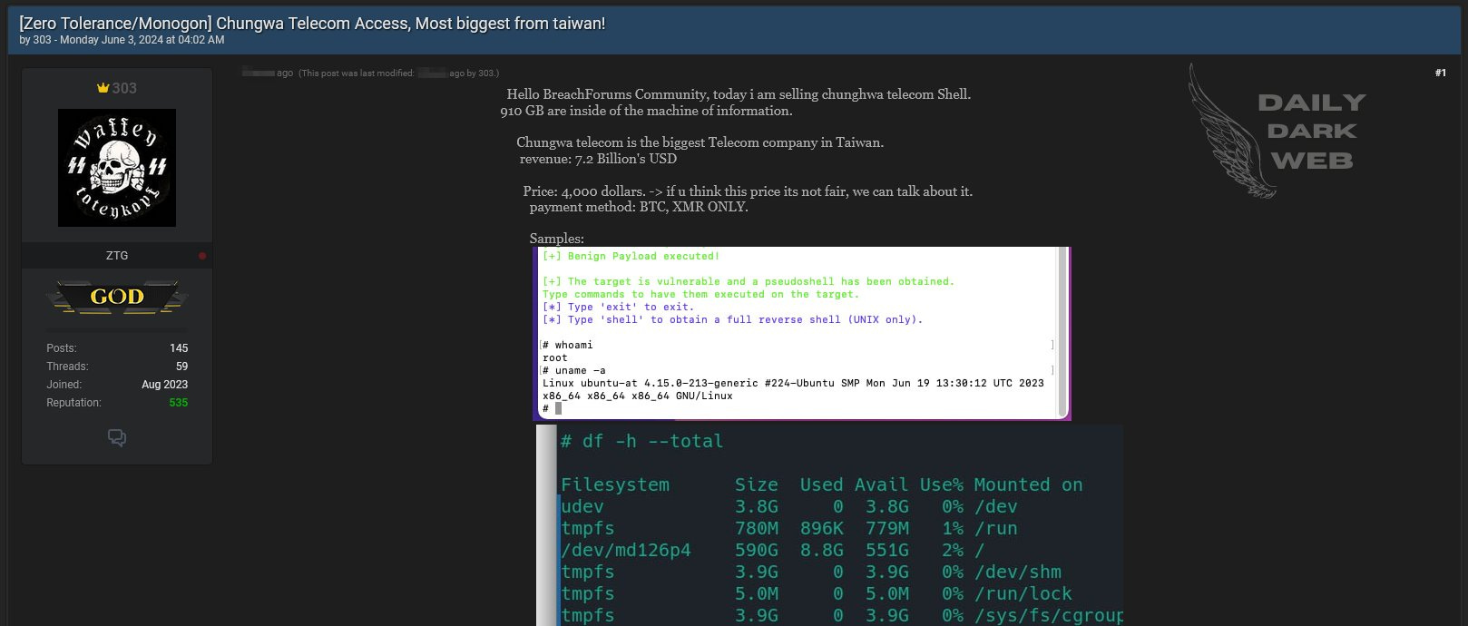The image size is (1468, 626).
Task: Click the green reputation value 535
Action: click(x=179, y=403)
